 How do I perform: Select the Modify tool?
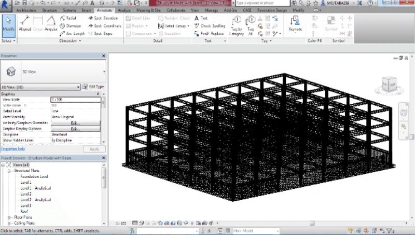pos(8,24)
